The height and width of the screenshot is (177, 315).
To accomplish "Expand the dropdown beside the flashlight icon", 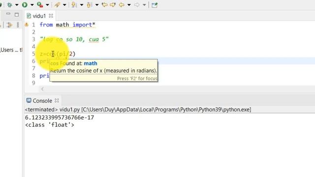I will (64, 5).
